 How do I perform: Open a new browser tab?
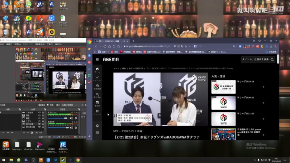[x=133, y=41]
